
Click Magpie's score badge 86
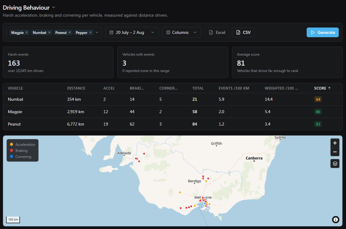[318, 112]
